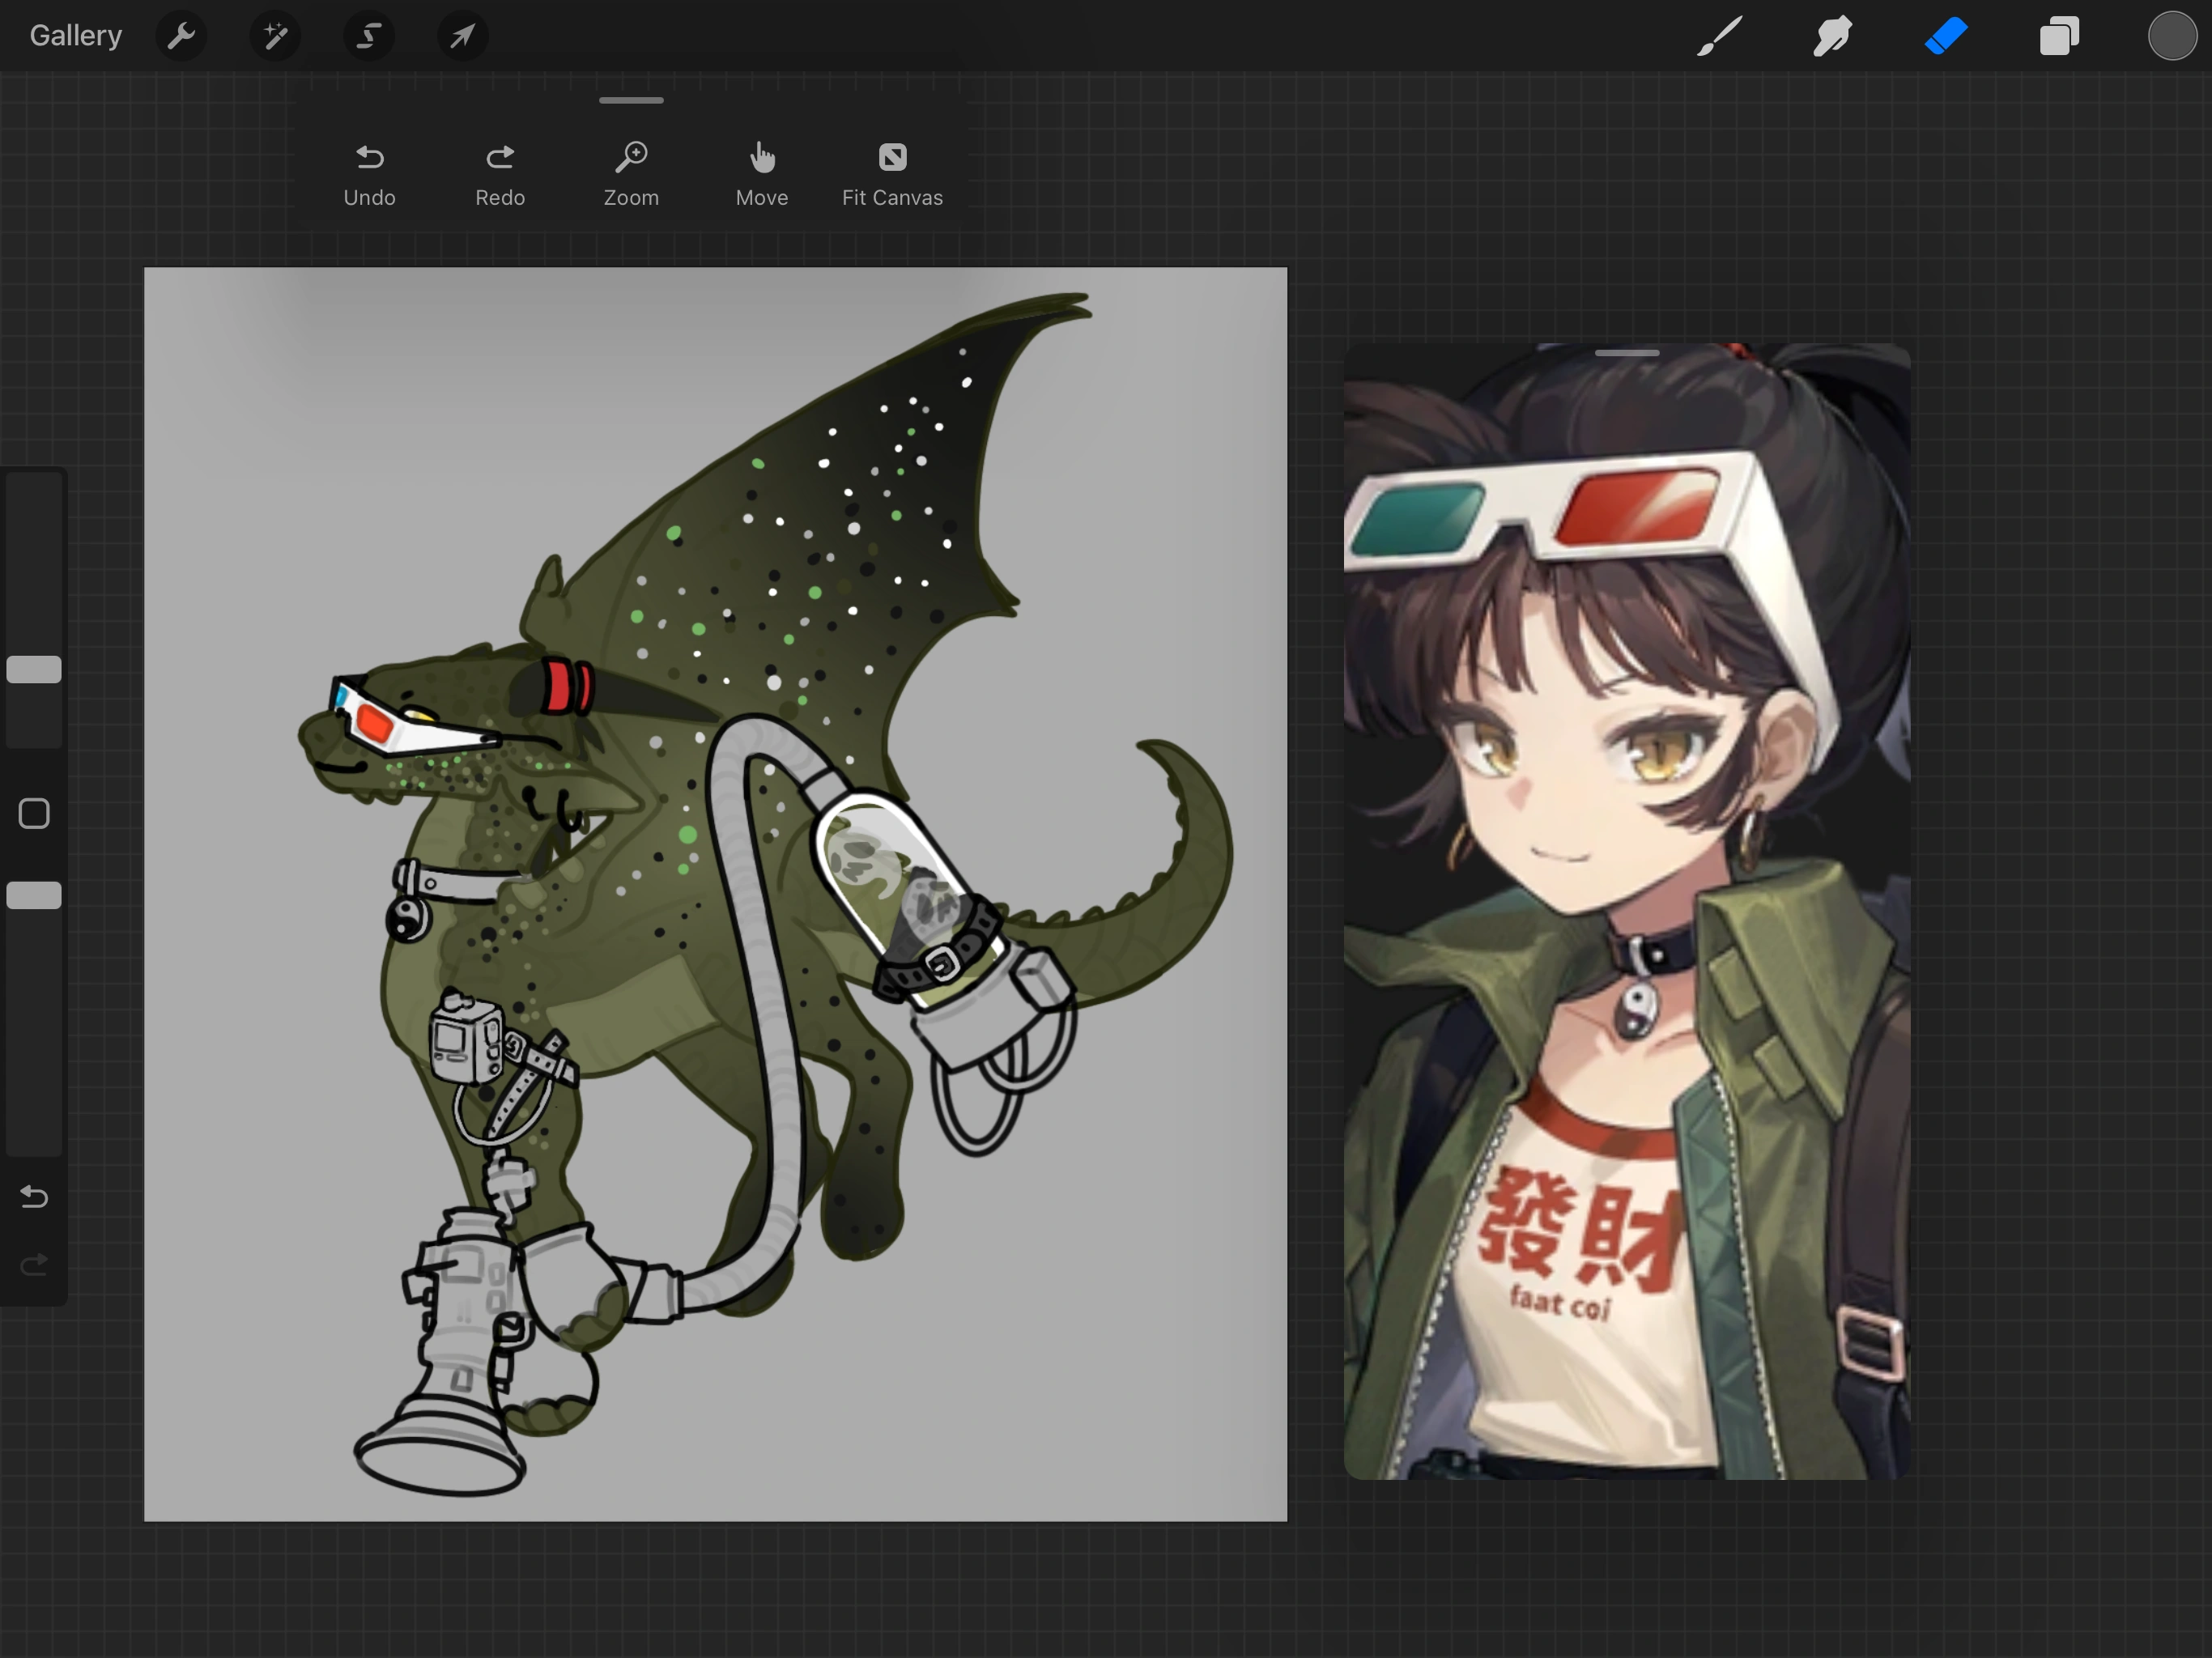Select the Transform arrow tool
The height and width of the screenshot is (1658, 2212).
point(461,36)
